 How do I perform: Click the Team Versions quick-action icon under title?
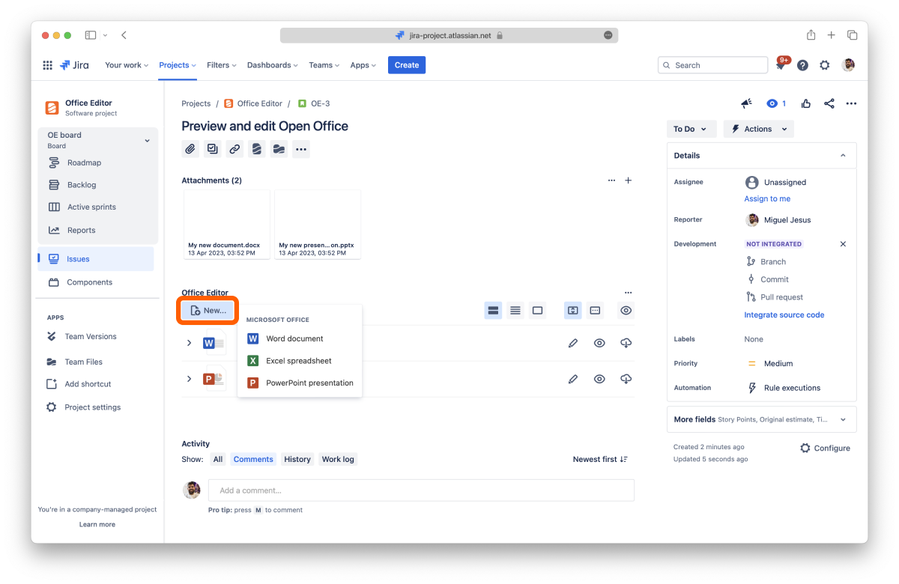pos(257,149)
